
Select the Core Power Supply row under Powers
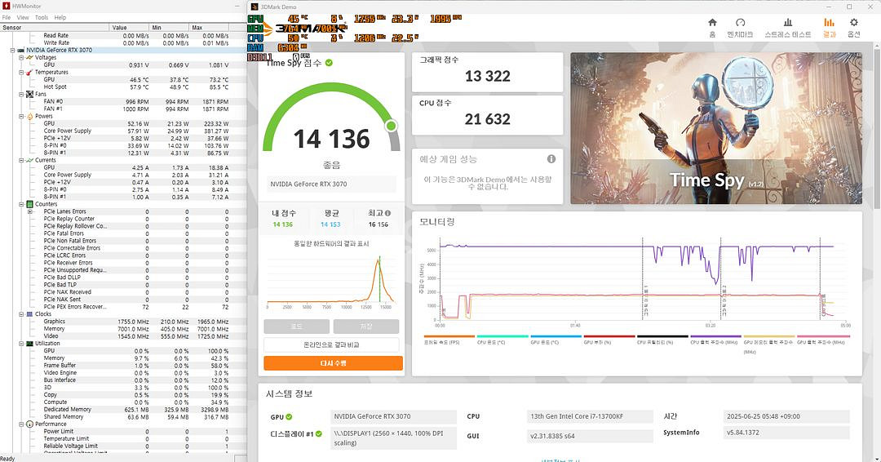(x=123, y=131)
